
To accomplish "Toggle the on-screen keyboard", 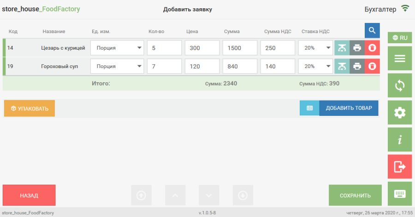I will [399, 194].
